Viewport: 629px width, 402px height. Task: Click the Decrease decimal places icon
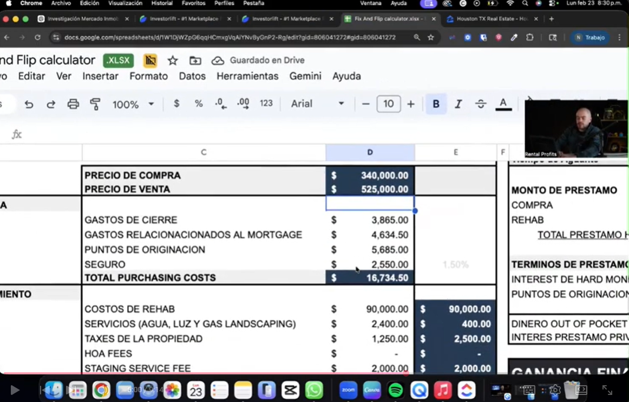coord(221,103)
